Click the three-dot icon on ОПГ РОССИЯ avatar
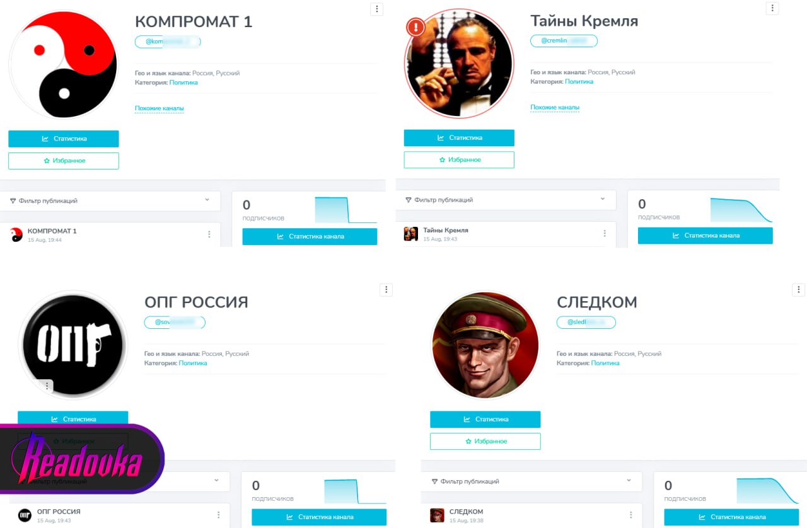Image resolution: width=807 pixels, height=528 pixels. [47, 386]
